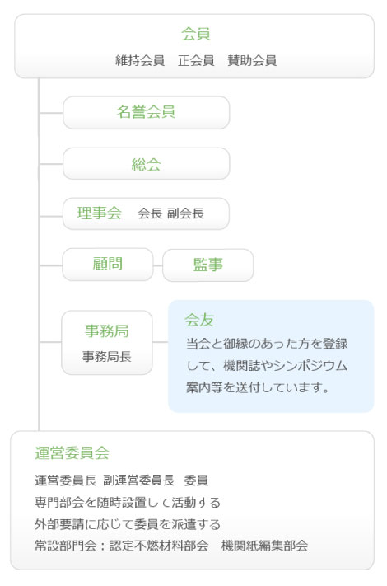This screenshot has height=586, width=387.
Task: Click the 認定不燃材料部会 text
Action: [159, 546]
